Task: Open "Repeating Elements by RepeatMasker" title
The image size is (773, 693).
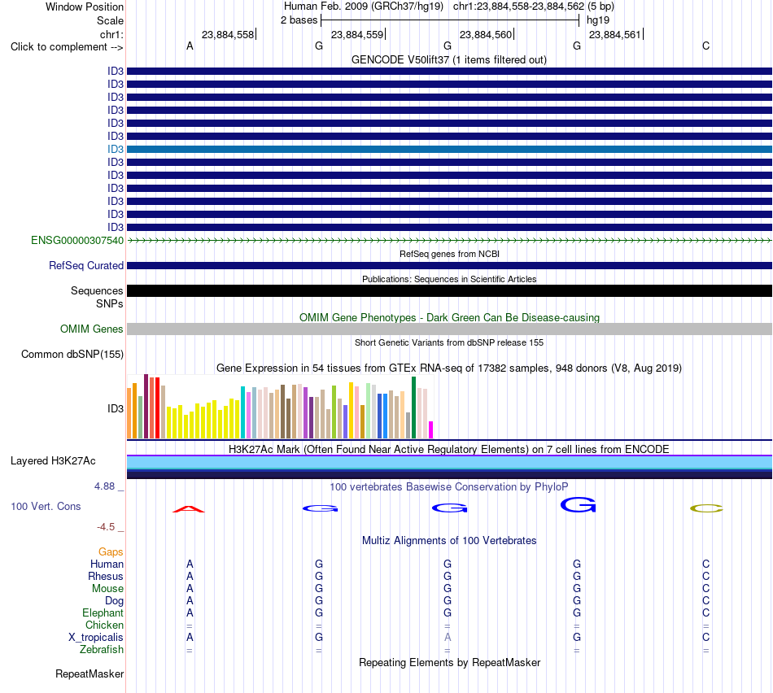Action: (x=449, y=662)
